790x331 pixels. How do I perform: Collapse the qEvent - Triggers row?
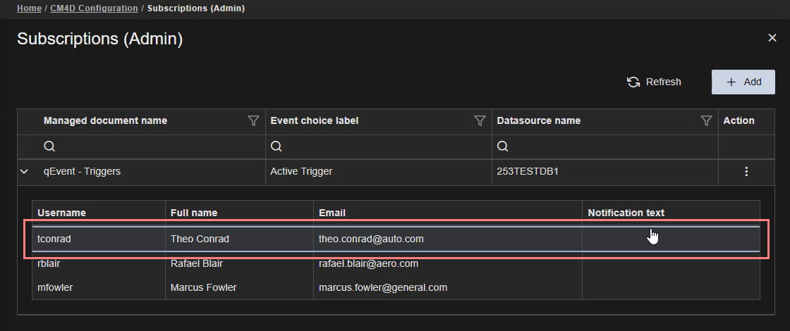[24, 172]
